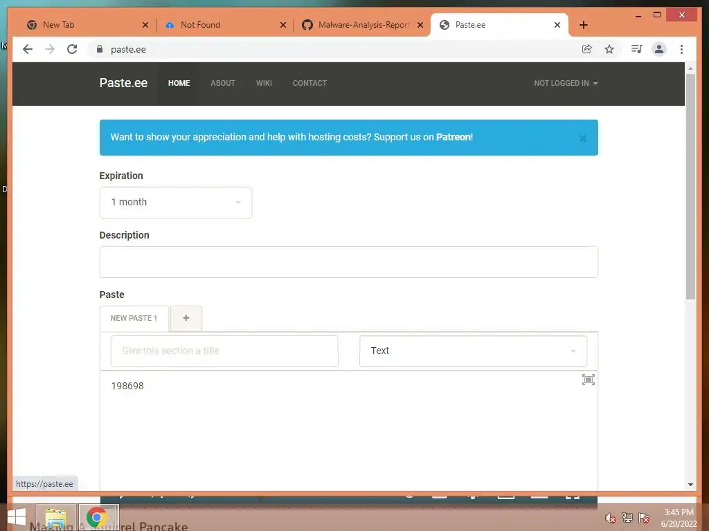Click Chrome icon in taskbar
The width and height of the screenshot is (709, 531).
pos(97,517)
